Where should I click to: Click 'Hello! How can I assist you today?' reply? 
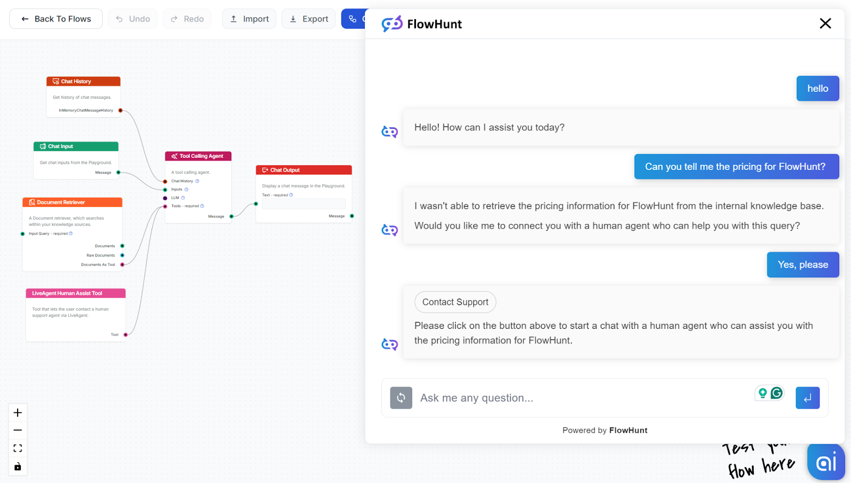[621, 128]
